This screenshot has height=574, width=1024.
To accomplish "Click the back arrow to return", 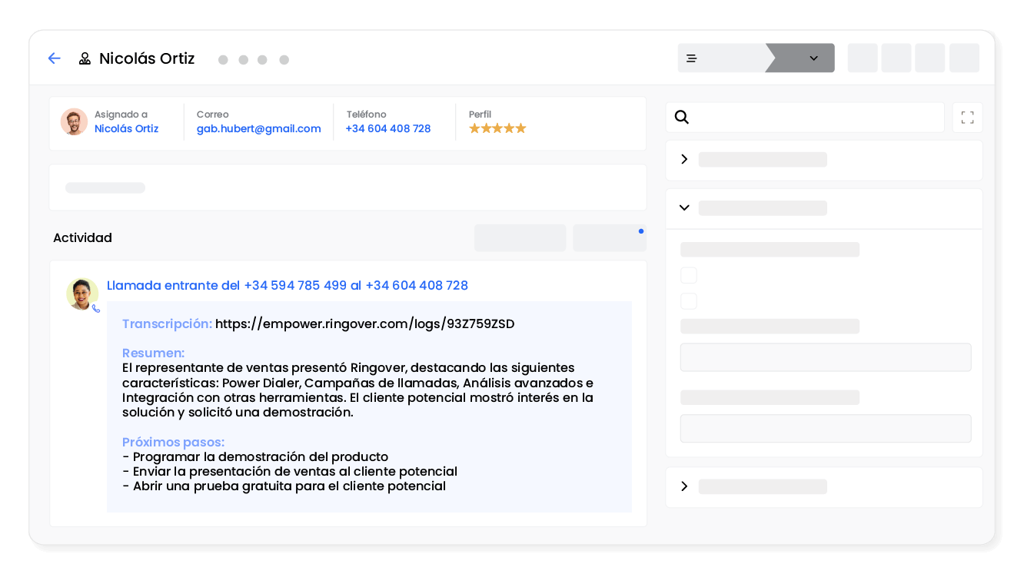I will [x=54, y=58].
